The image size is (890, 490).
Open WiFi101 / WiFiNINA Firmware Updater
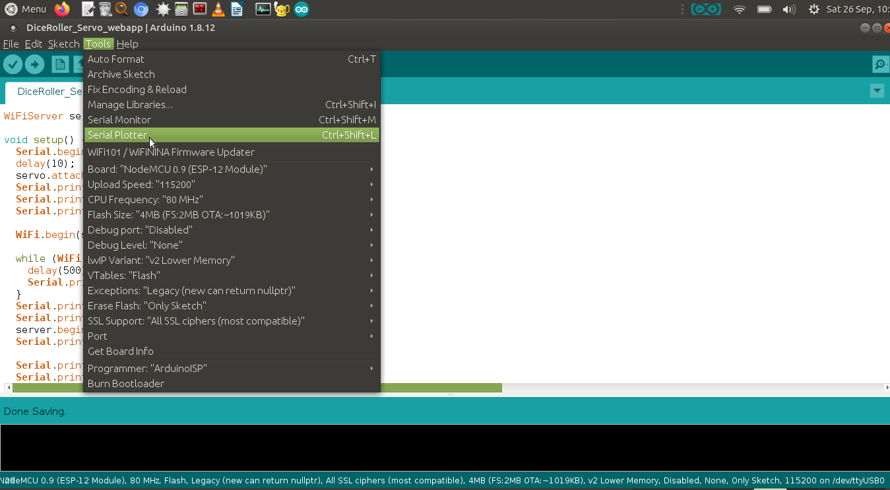[x=232, y=152]
